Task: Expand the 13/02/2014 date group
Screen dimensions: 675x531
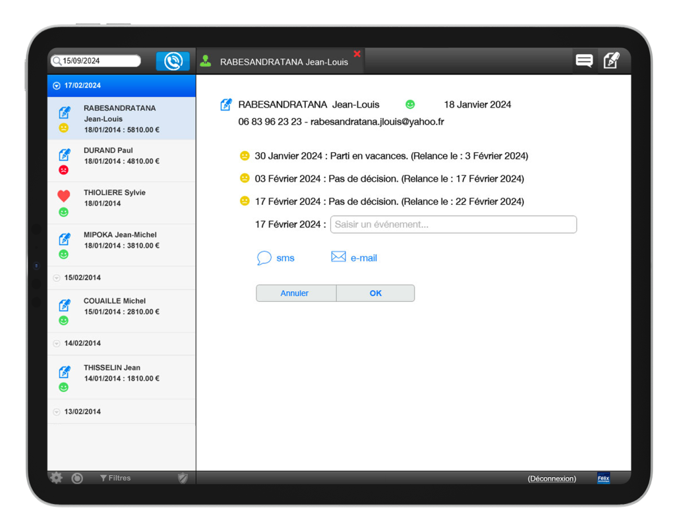Action: click(x=57, y=412)
